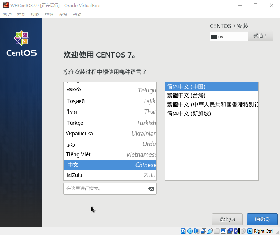The width and height of the screenshot is (280, 235).
Task: Open the 帮助 menu
Action: tap(77, 14)
